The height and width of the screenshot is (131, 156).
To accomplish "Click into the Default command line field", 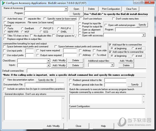I will tap(86, 71).
